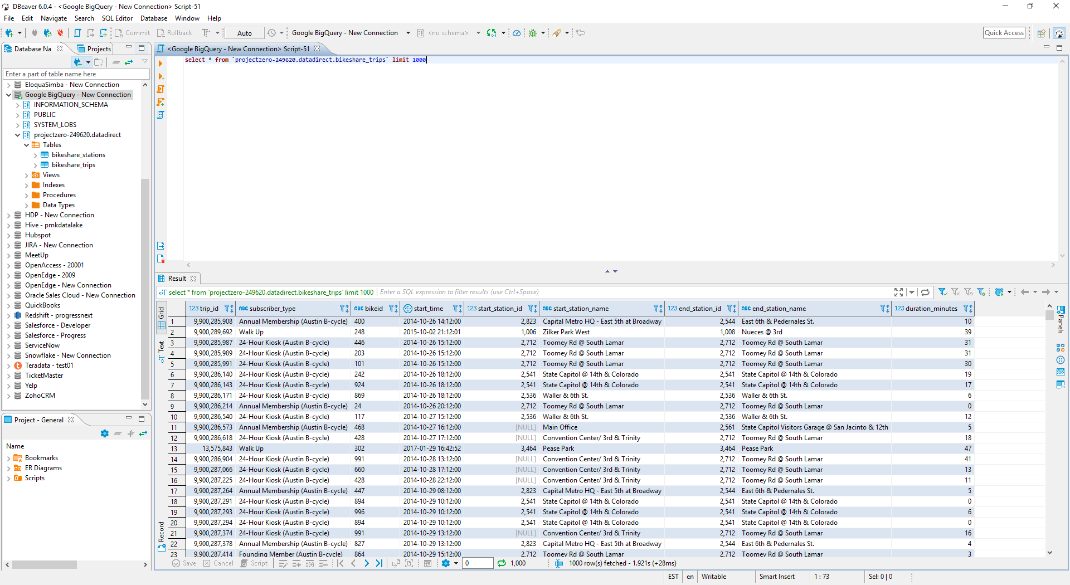Viewport: 1070px width, 585px height.
Task: Click the refresh results green arrows icon
Action: click(x=502, y=563)
